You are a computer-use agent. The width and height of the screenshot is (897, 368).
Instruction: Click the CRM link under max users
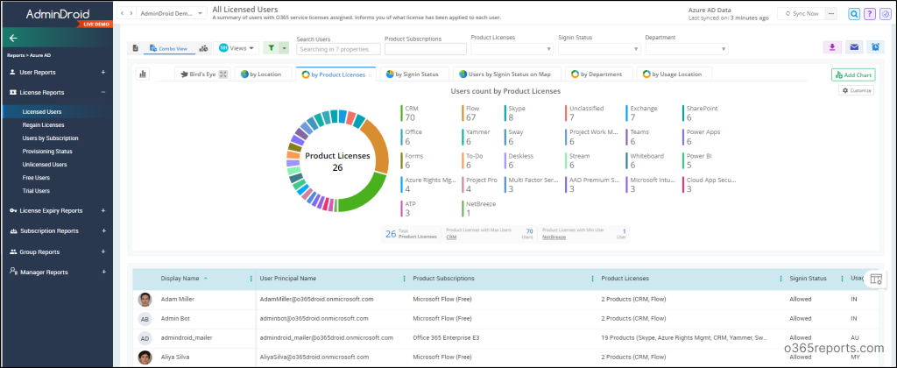point(451,237)
